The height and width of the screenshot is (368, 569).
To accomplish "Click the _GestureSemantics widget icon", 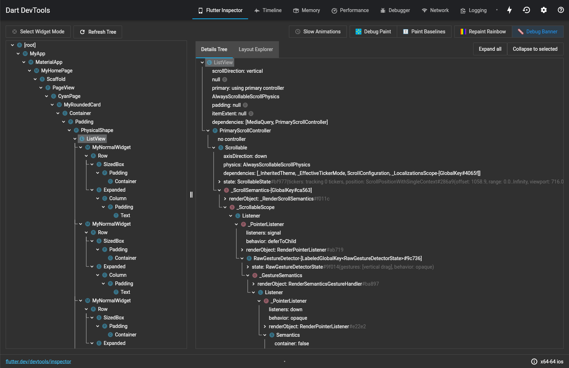I will (255, 275).
